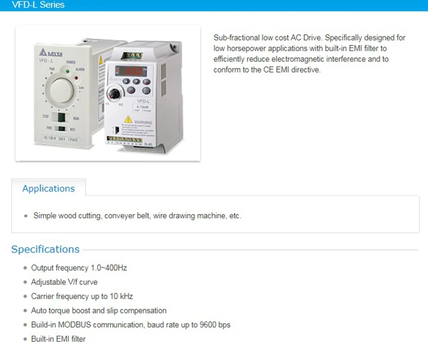
Task: Click the red LED display on the VFD-L drive
Action: coord(132,71)
